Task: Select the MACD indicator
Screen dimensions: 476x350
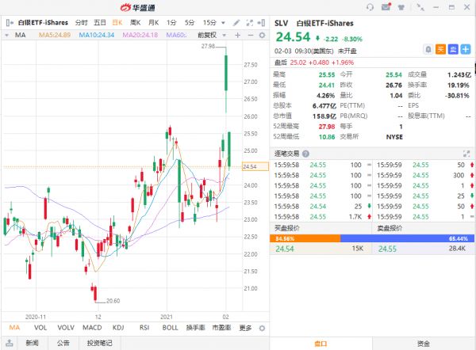Action: [92, 328]
